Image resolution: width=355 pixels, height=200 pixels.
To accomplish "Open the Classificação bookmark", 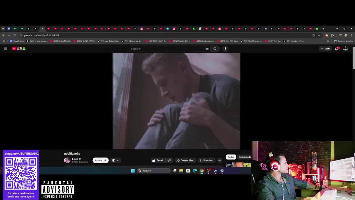I will 17,41.
